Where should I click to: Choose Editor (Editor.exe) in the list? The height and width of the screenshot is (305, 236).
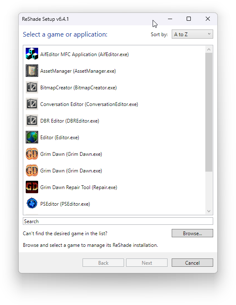pyautogui.click(x=60, y=138)
